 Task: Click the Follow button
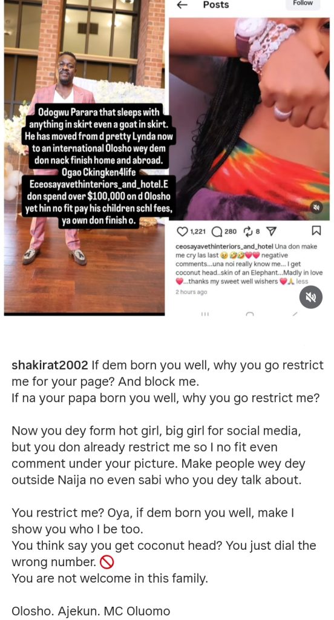pyautogui.click(x=303, y=4)
